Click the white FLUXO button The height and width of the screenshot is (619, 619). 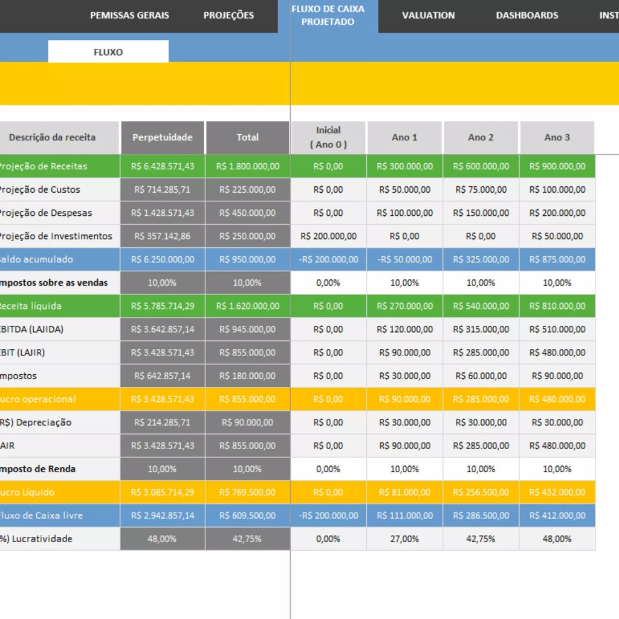click(108, 51)
